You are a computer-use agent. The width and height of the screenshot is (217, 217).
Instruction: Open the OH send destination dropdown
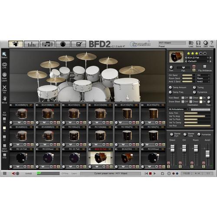[x=203, y=75]
